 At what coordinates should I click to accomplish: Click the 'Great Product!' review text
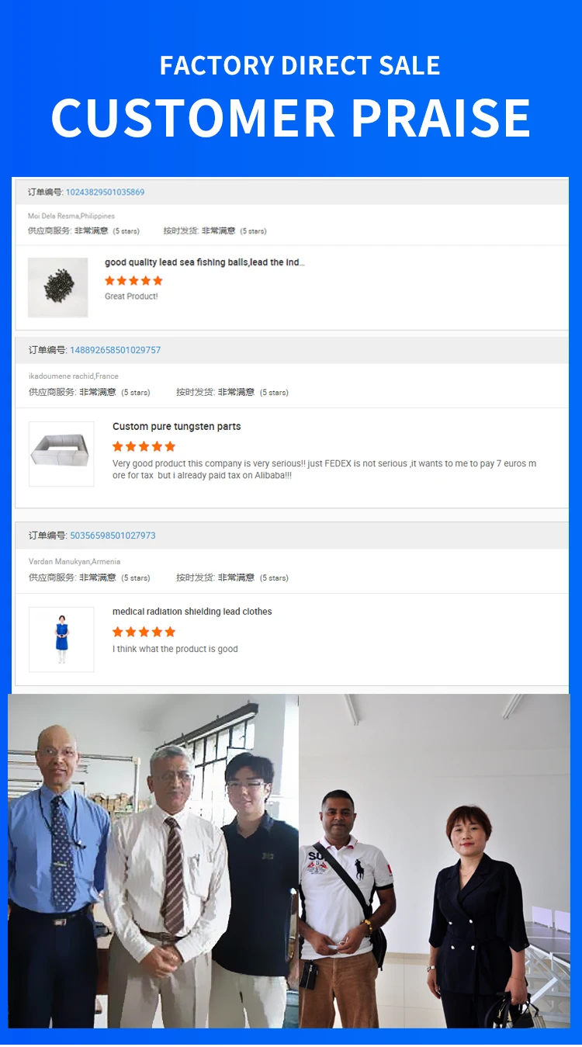pos(131,296)
